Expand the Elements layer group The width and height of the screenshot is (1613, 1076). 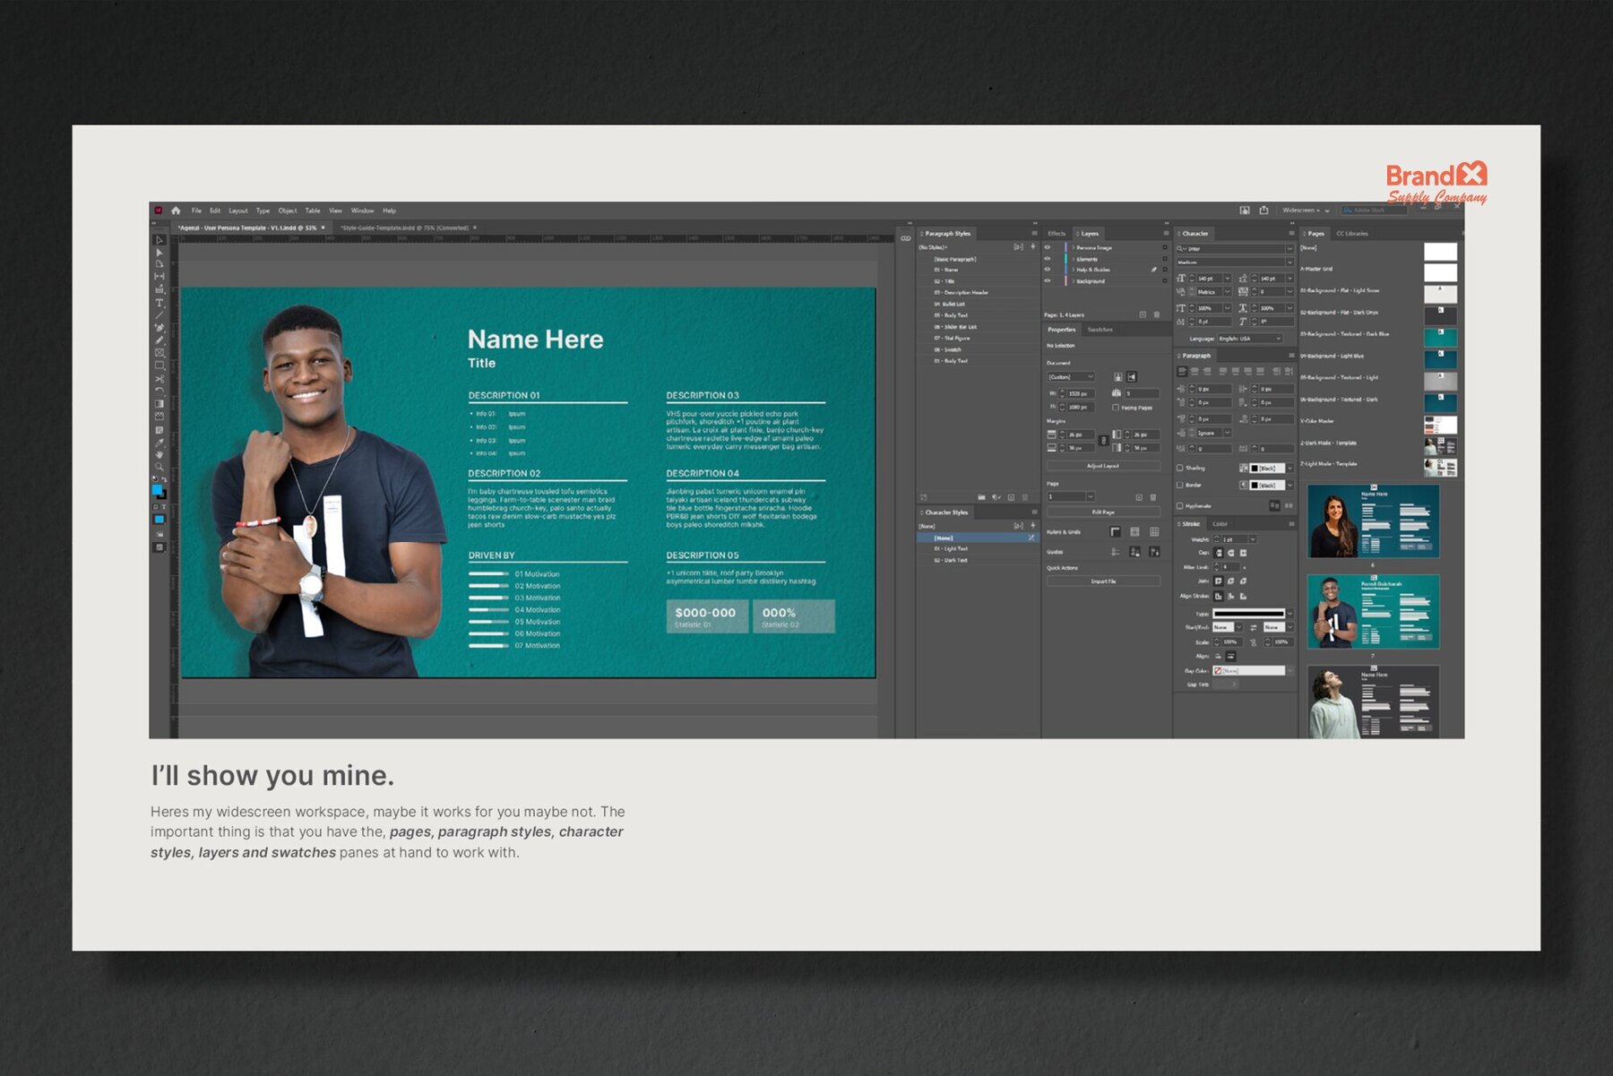pyautogui.click(x=1074, y=259)
